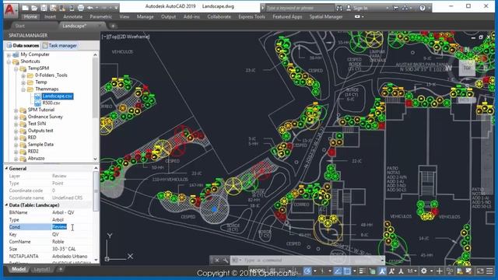Select the R500.csv data source
The image size is (498, 280).
tap(51, 103)
